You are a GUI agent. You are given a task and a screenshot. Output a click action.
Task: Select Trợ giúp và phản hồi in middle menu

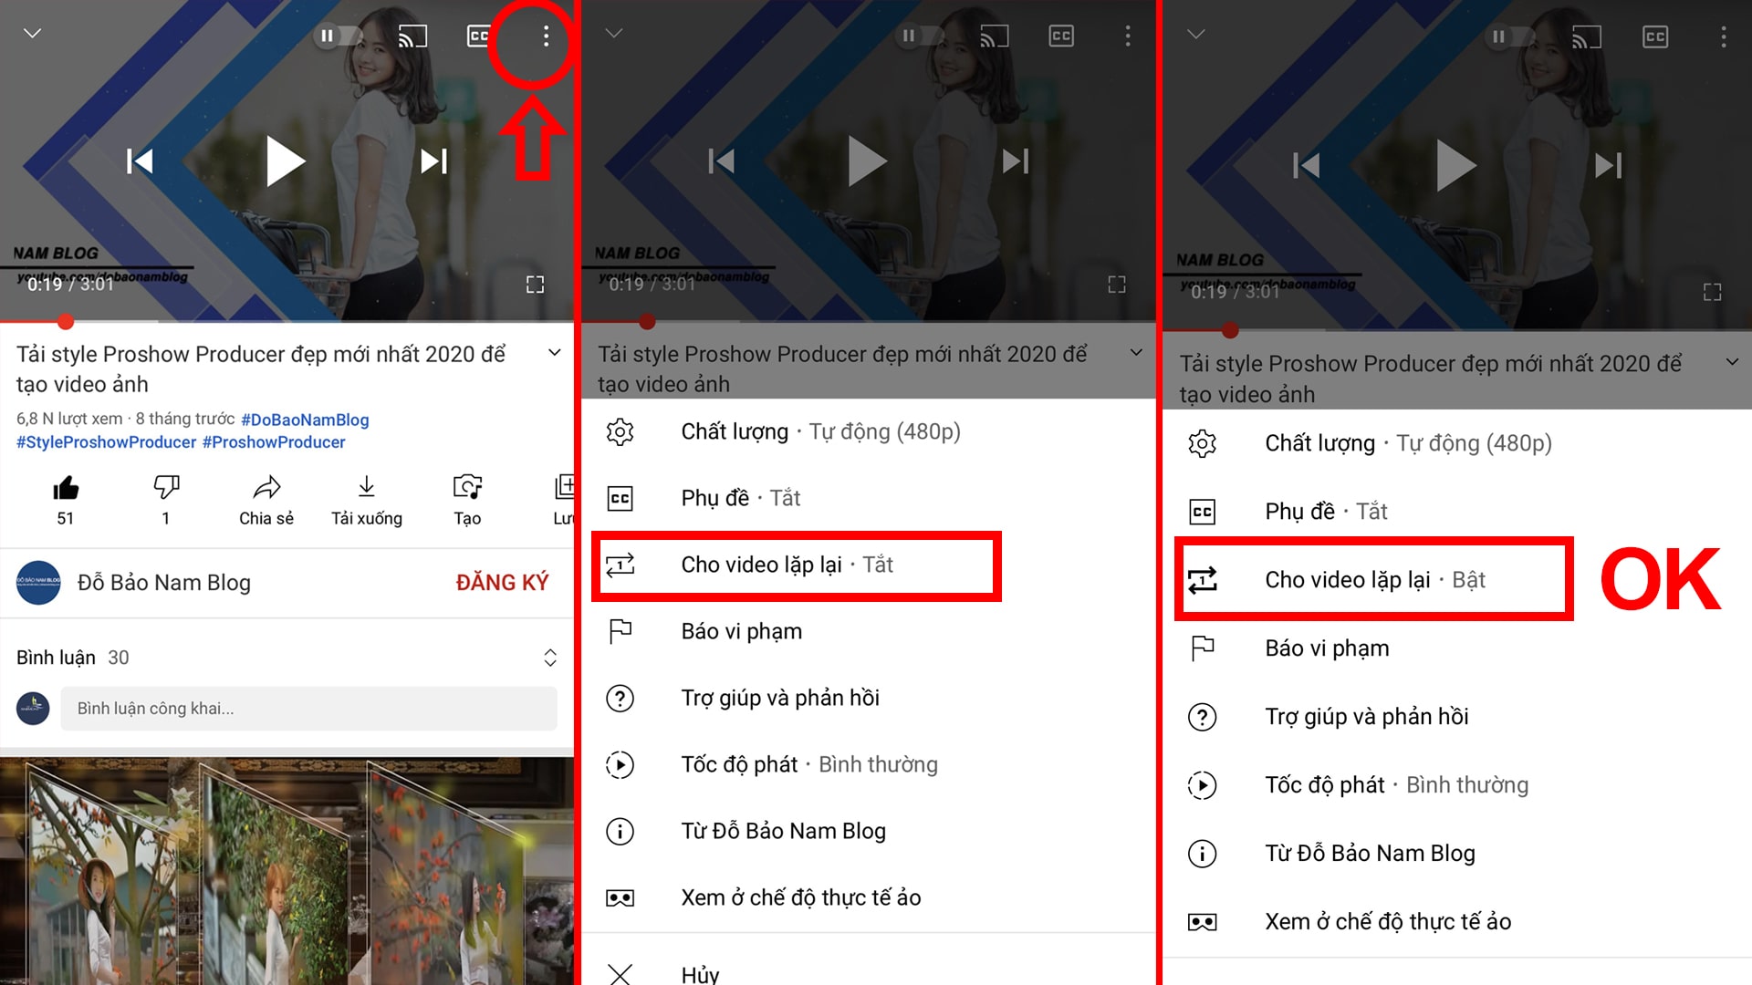coord(867,698)
